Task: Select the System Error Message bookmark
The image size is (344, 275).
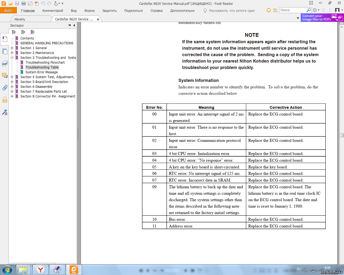Action: (41, 72)
